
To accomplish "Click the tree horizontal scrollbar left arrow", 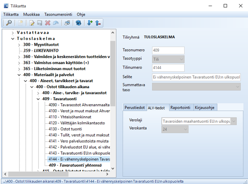I will 5,174.
